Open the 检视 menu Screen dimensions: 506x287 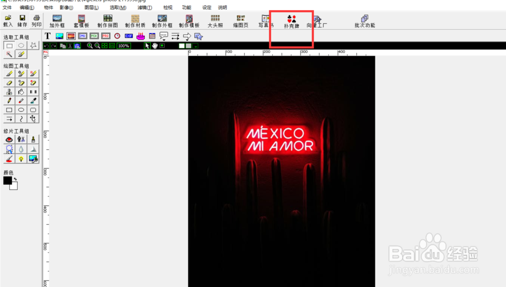point(168,8)
